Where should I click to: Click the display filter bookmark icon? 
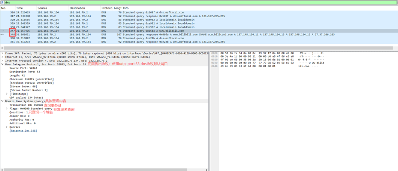2,3
